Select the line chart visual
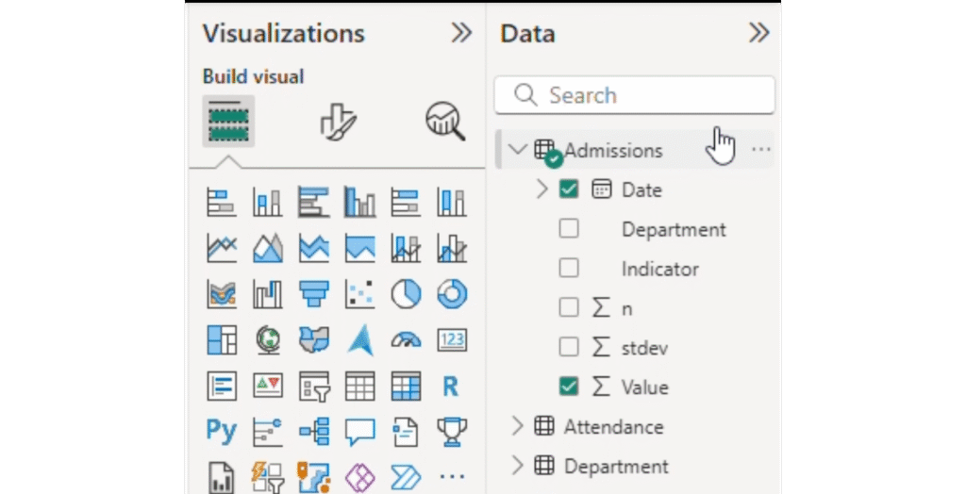The width and height of the screenshot is (966, 494). coord(221,248)
